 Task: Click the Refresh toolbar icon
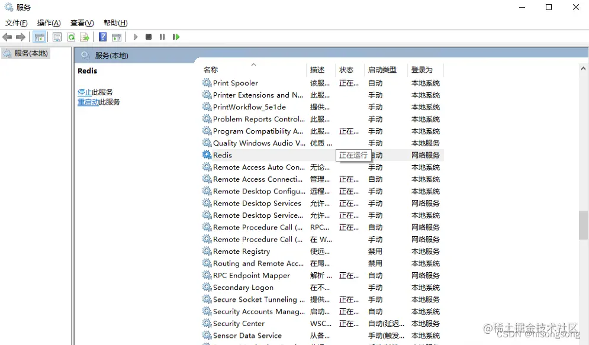tap(71, 37)
